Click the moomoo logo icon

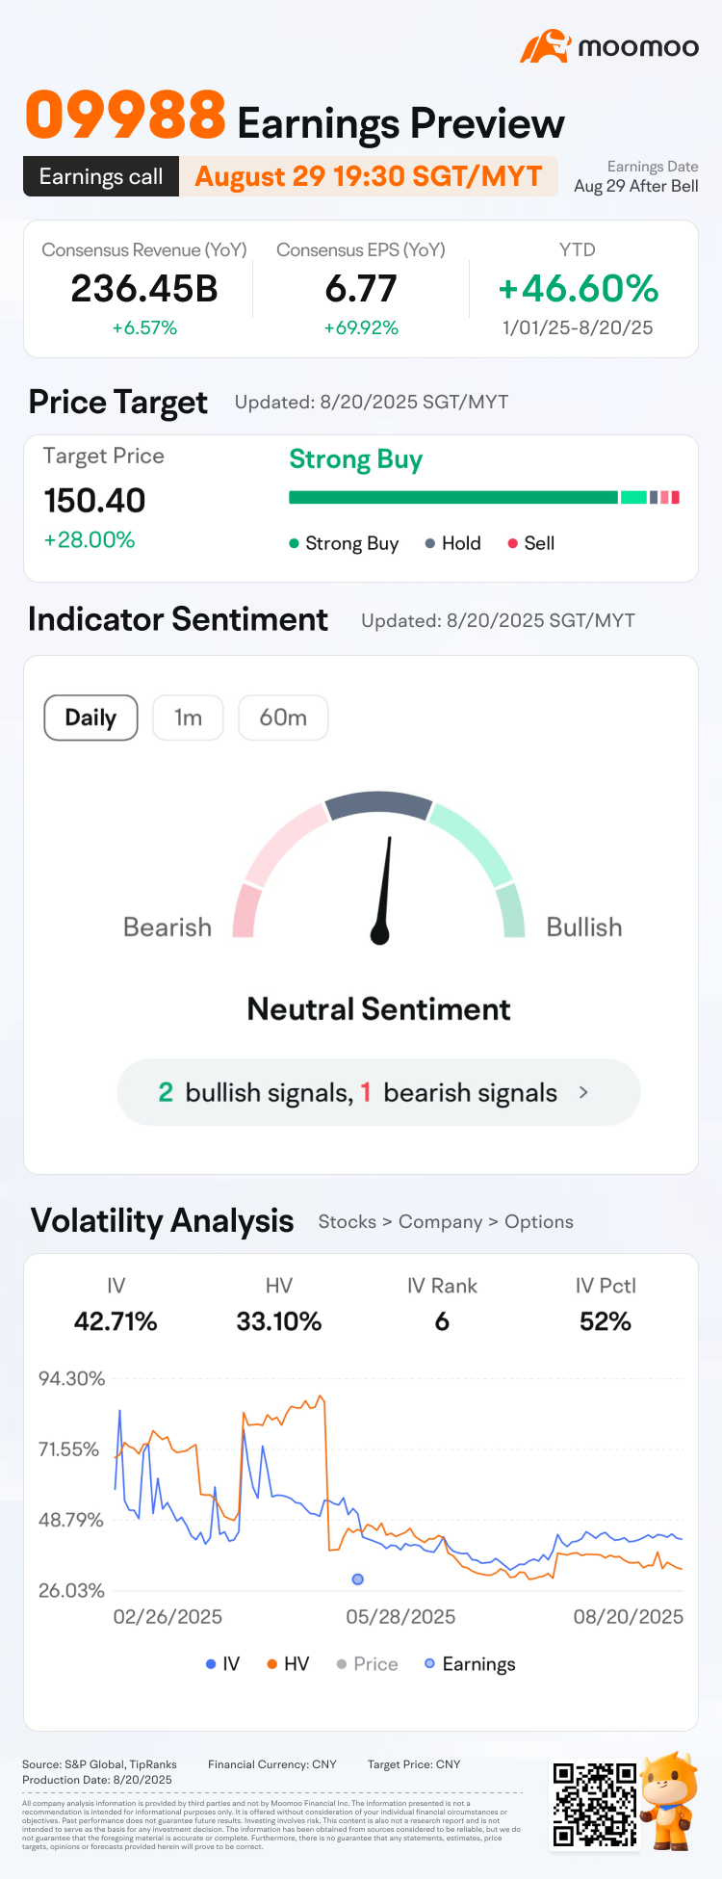[x=546, y=46]
